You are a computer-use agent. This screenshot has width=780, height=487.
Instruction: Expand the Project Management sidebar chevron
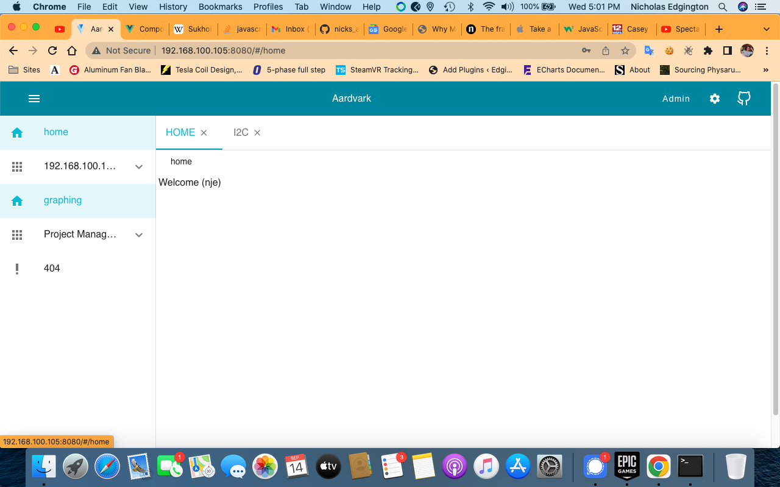pyautogui.click(x=139, y=235)
